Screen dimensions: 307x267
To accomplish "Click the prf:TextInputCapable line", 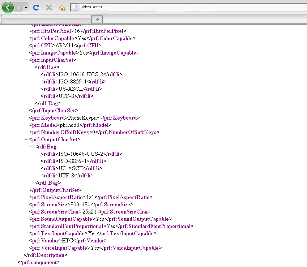I will click(x=93, y=233).
